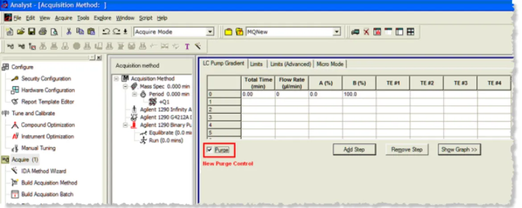Open the Window menu

click(125, 18)
